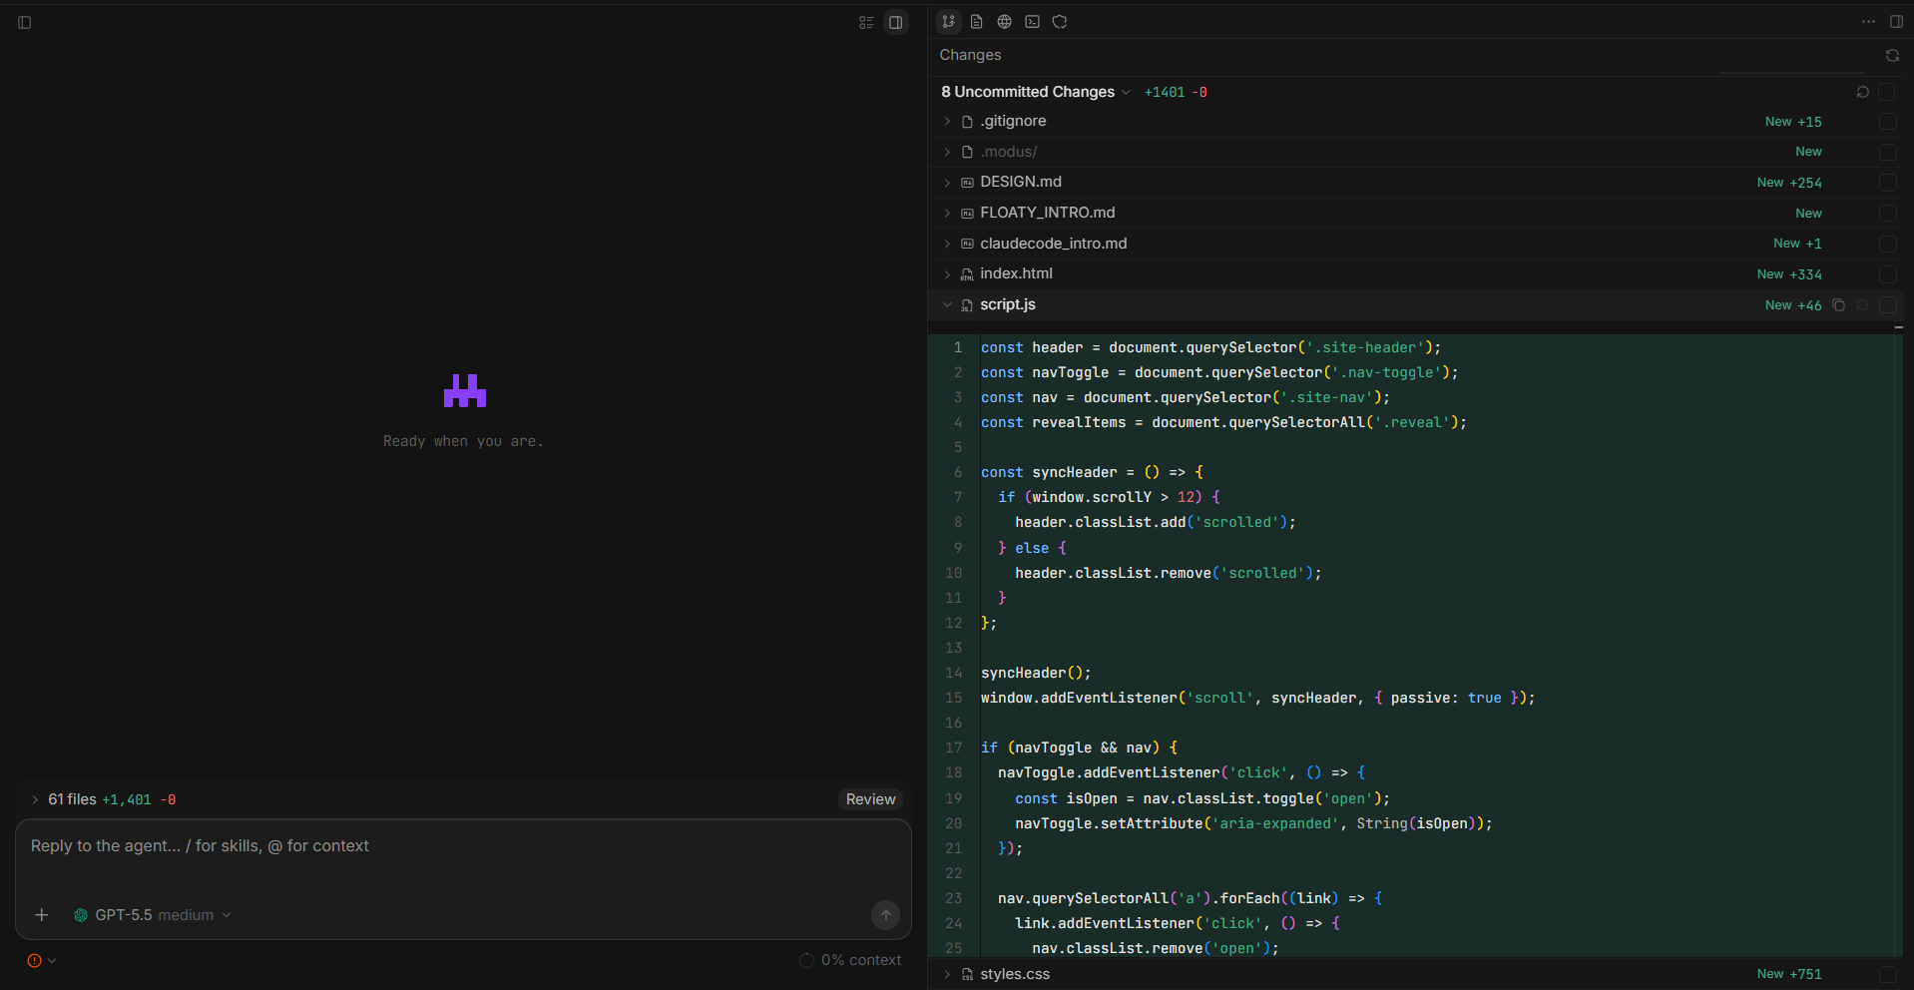Open the shield tab icon
This screenshot has width=1914, height=990.
click(x=1060, y=22)
